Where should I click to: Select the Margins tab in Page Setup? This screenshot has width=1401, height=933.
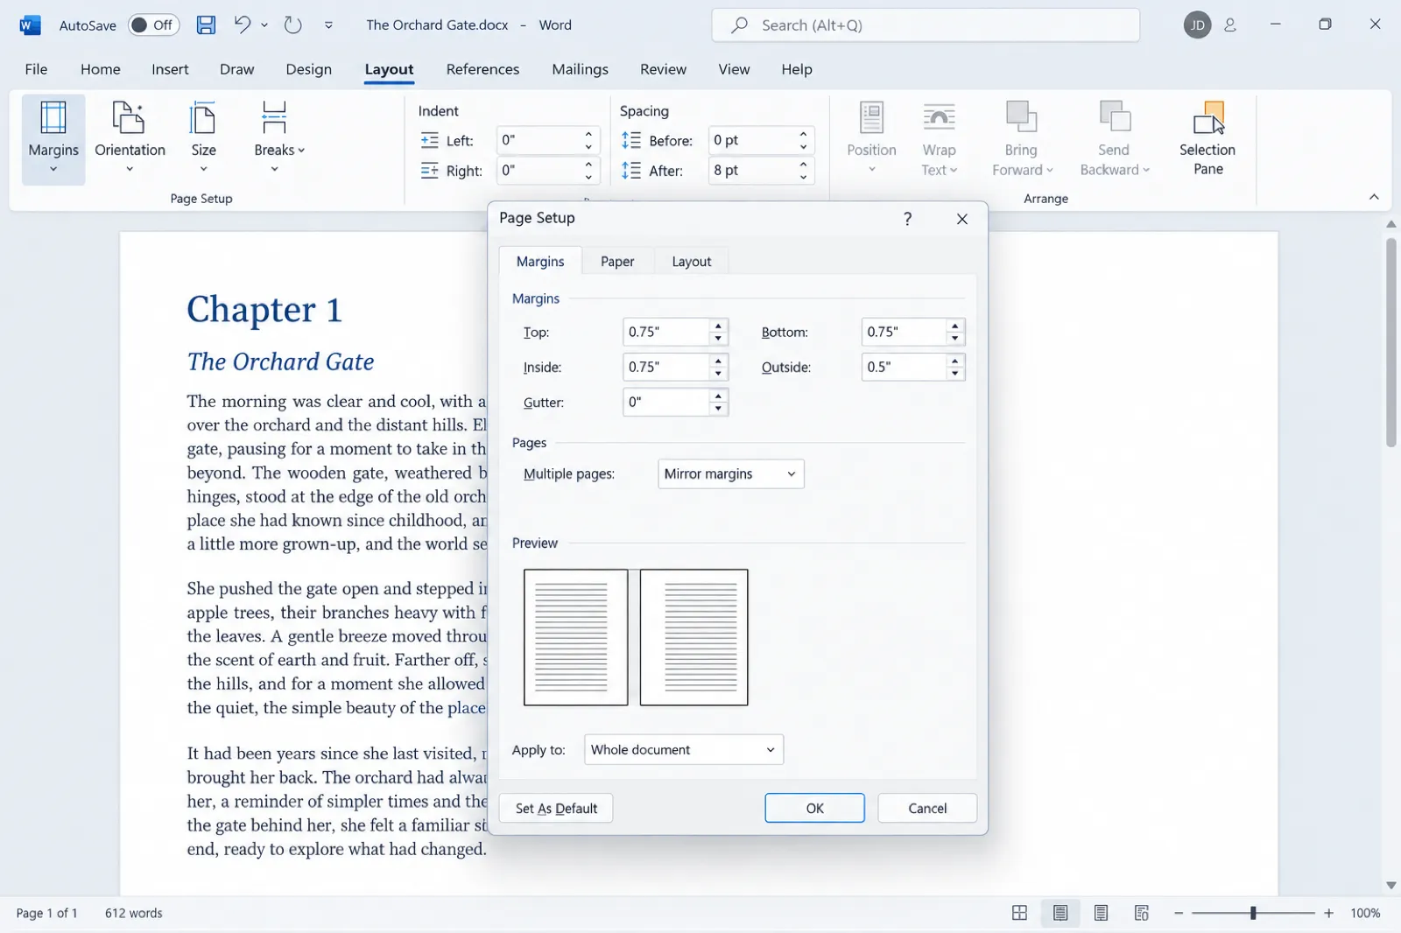pos(540,262)
